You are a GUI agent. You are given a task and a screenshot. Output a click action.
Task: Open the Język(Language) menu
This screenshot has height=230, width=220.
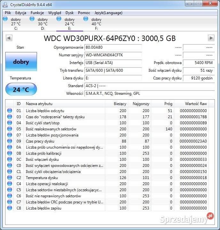tap(108, 13)
